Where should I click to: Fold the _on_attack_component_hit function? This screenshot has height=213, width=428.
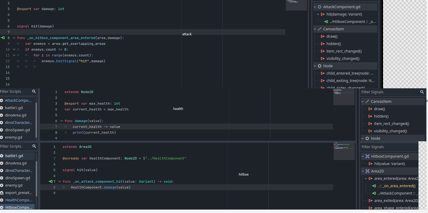click(x=60, y=181)
